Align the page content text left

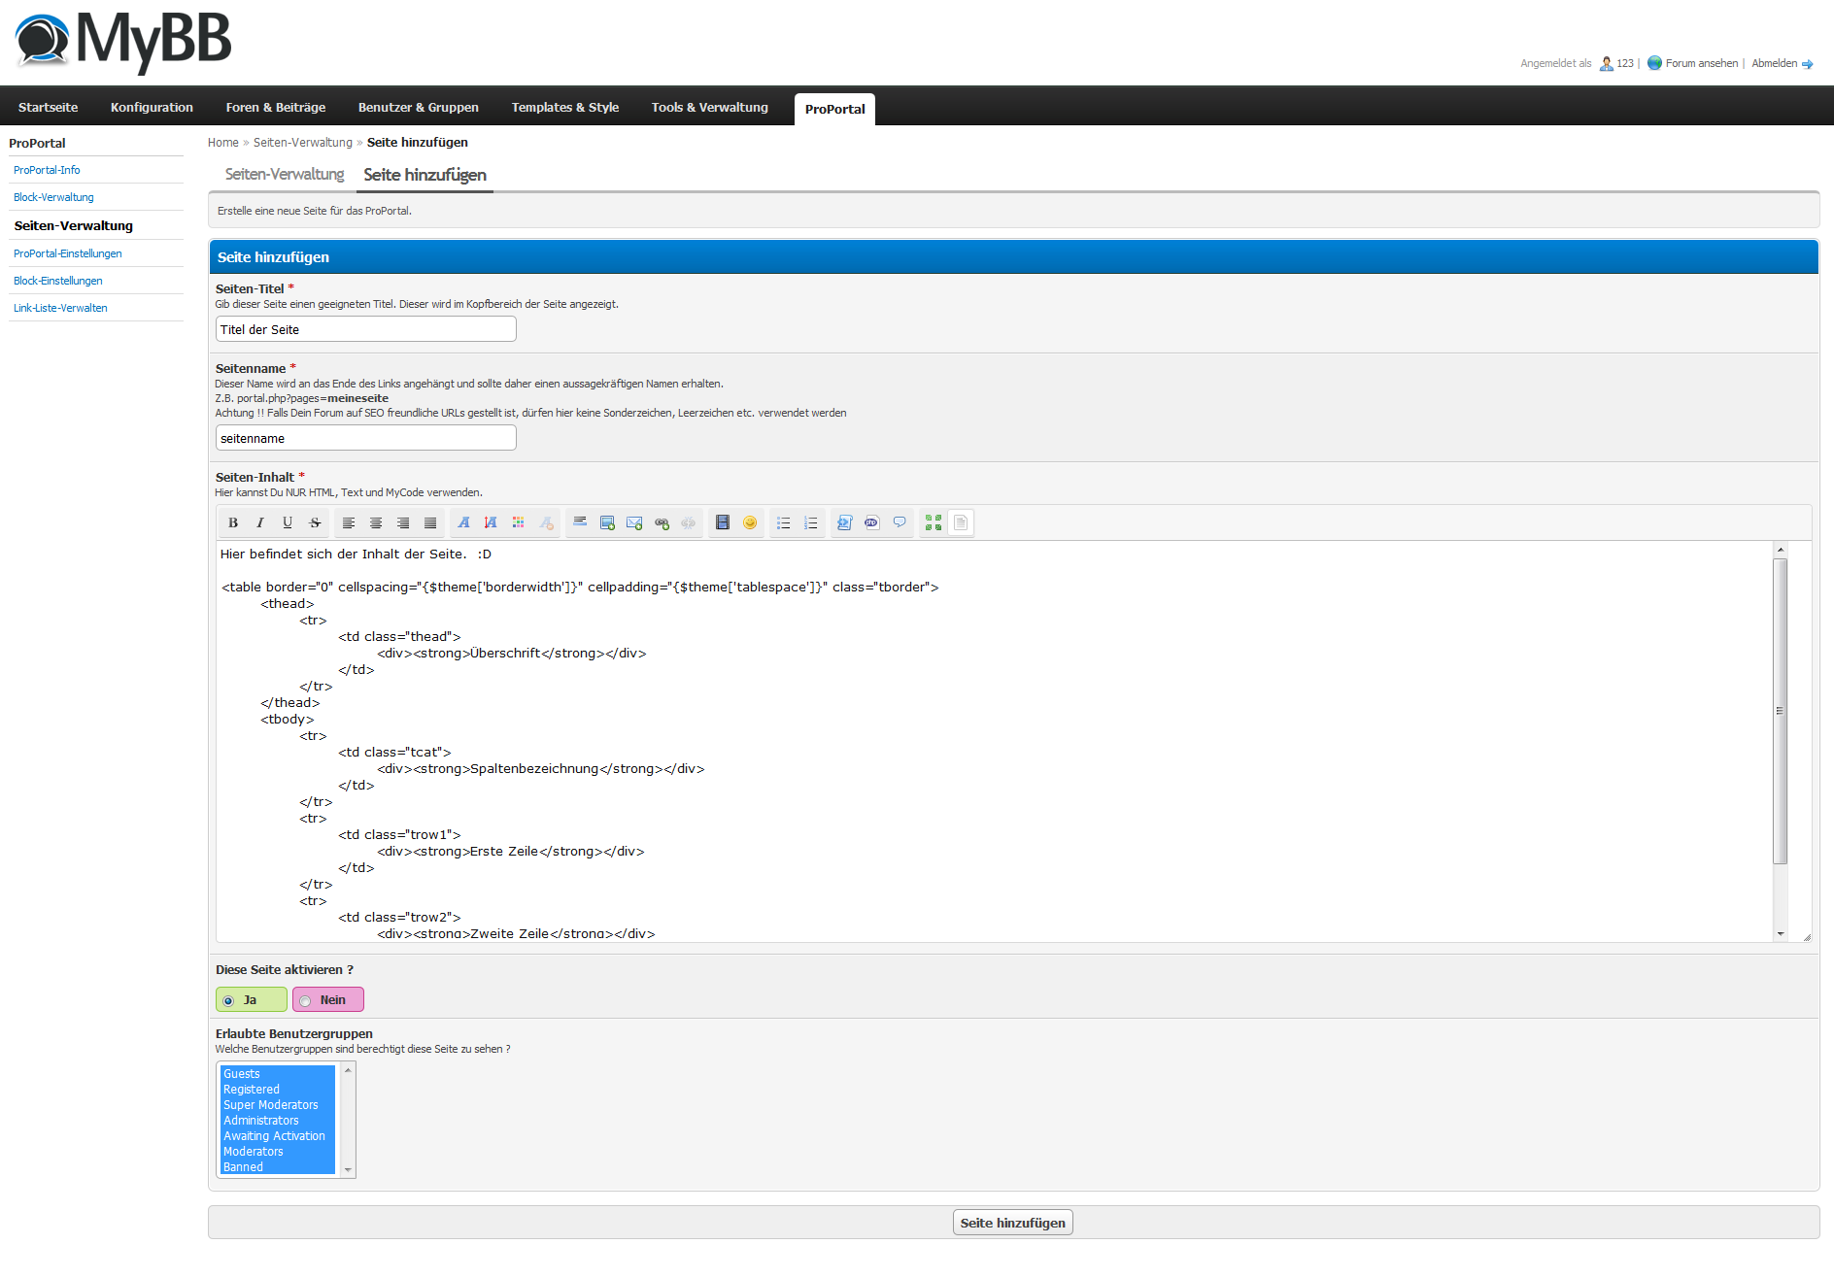349,522
